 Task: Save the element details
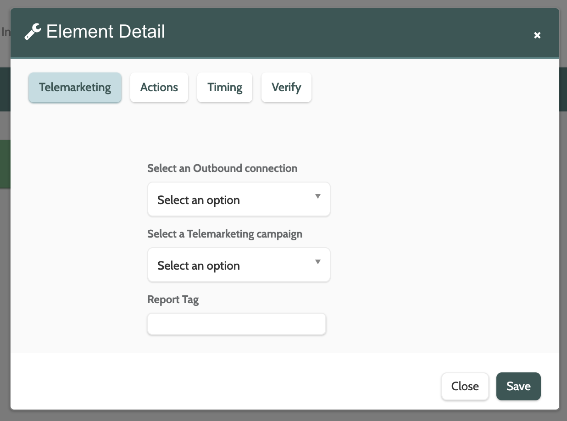coord(518,386)
